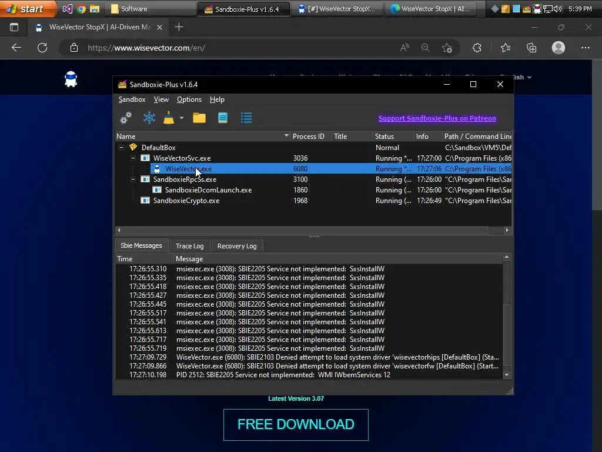This screenshot has height=452, width=602.
Task: Open the View menu in Sandboxie
Action: pos(161,99)
